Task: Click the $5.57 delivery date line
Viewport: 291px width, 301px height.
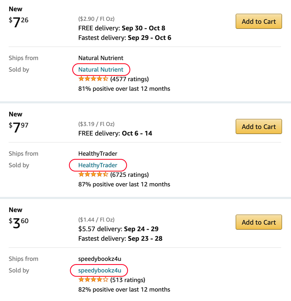Action: coord(118,229)
